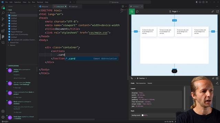
Task: Toggle the primary sidebar layout icon
Action: [197, 2]
